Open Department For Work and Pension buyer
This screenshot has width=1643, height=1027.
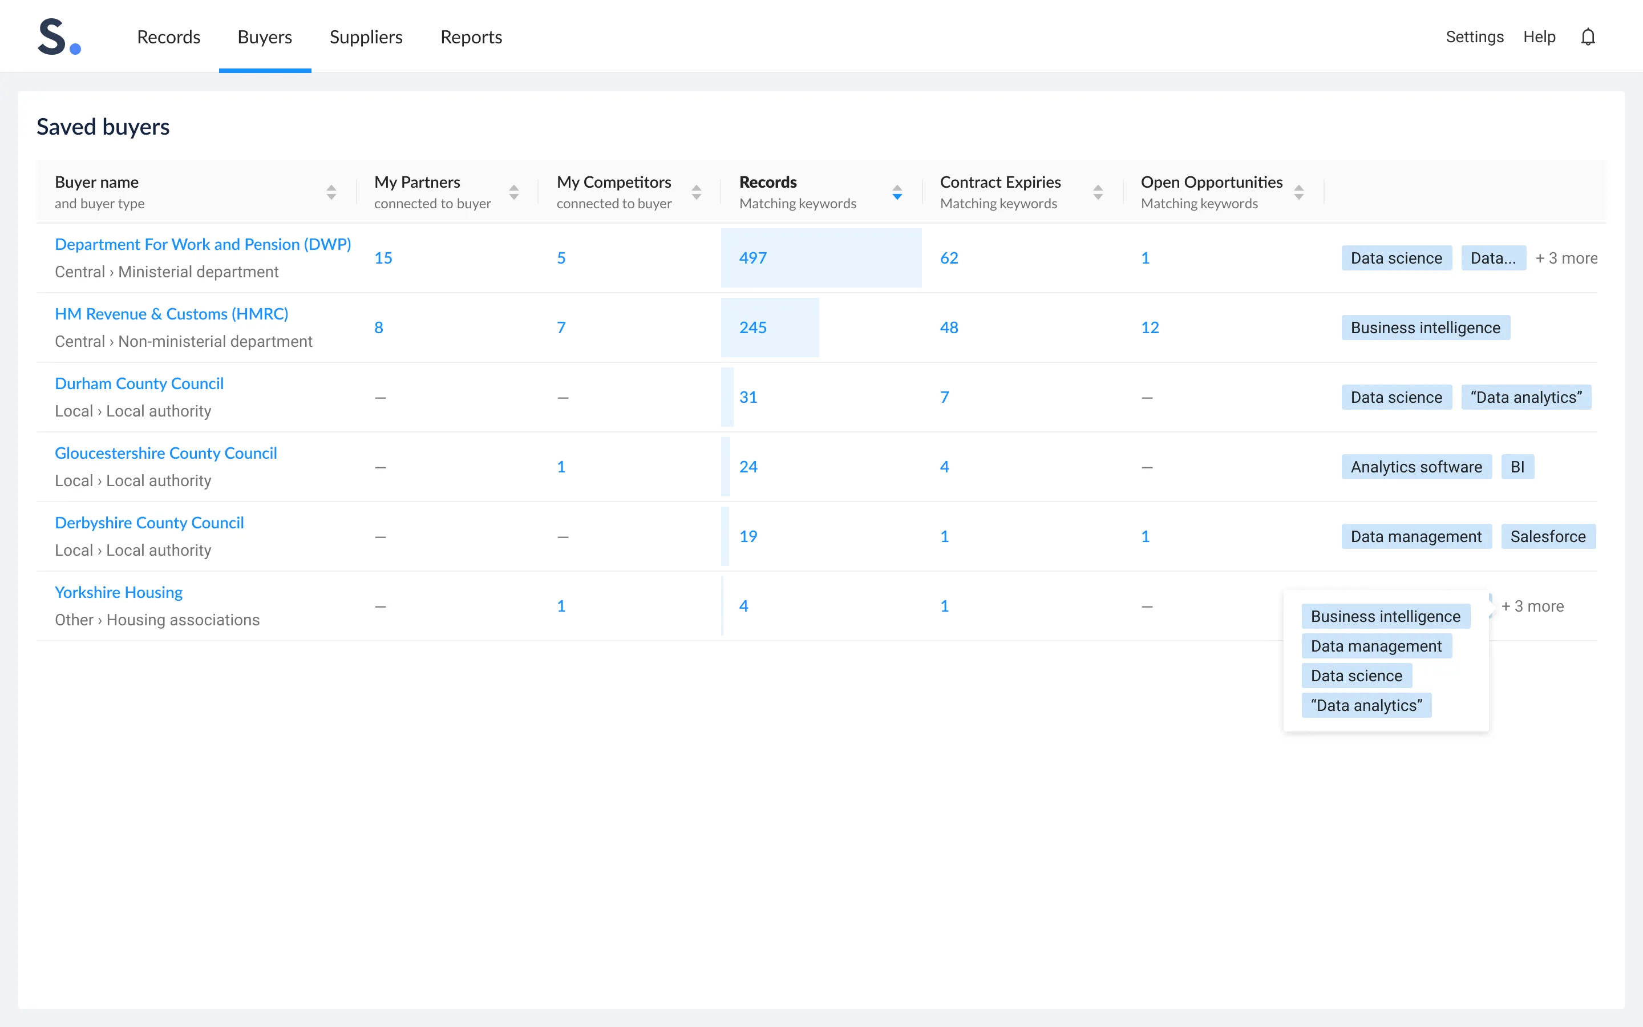click(x=203, y=244)
